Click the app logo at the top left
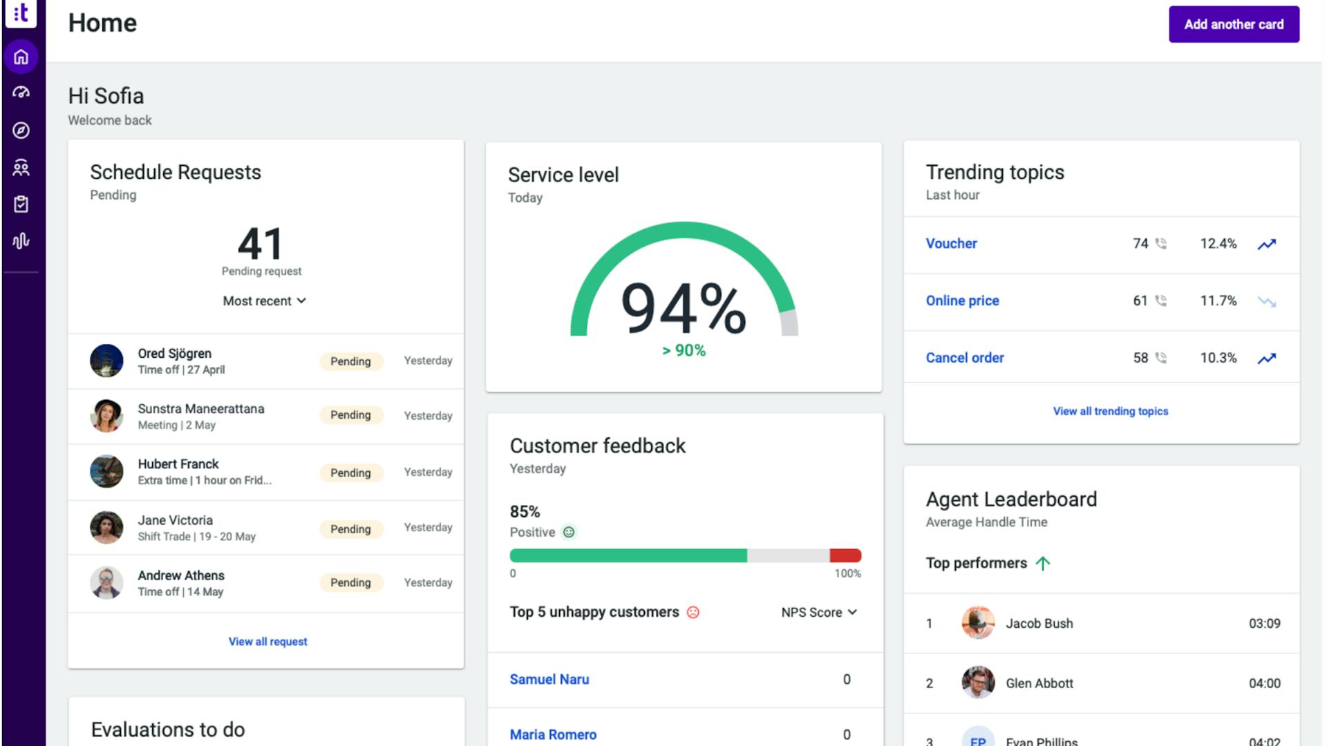This screenshot has height=746, width=1327. coord(21,12)
